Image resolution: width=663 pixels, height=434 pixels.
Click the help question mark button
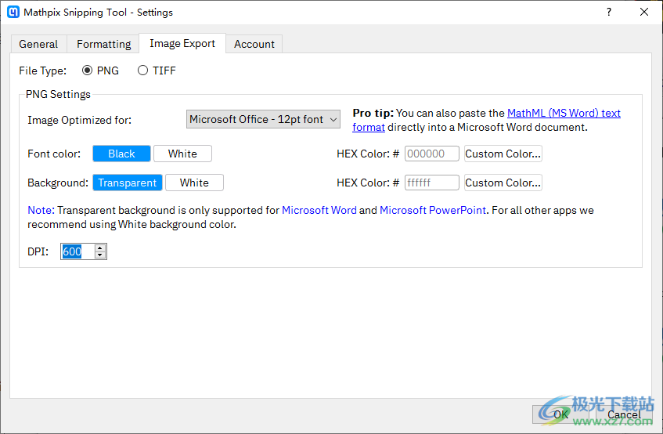tap(609, 12)
